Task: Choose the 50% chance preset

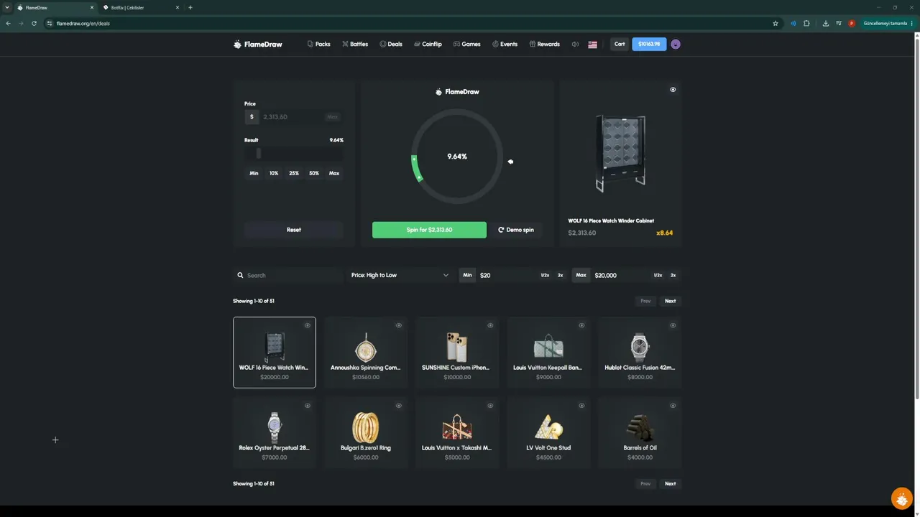Action: click(314, 173)
